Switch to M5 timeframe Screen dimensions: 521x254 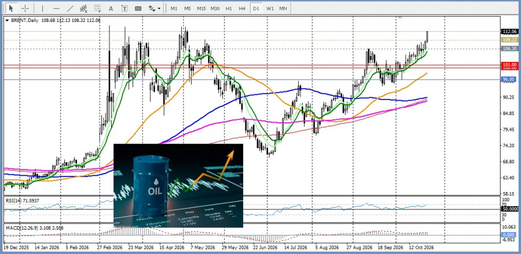(x=188, y=9)
